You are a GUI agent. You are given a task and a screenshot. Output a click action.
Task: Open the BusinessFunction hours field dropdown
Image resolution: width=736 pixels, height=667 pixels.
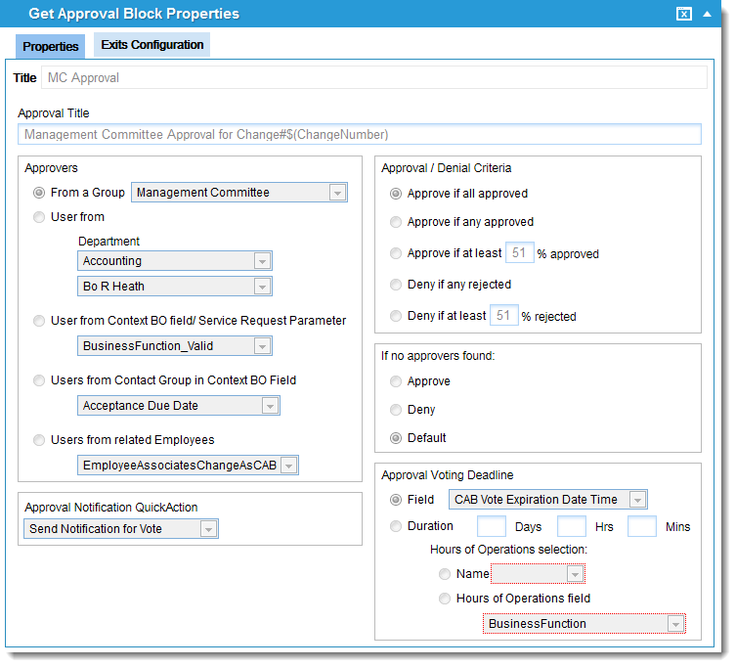coord(674,624)
